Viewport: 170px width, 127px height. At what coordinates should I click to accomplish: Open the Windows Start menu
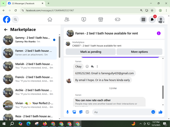(x=4, y=124)
